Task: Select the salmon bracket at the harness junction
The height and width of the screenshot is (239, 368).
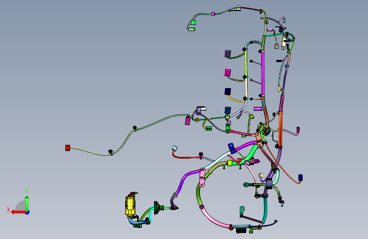Action: pyautogui.click(x=258, y=140)
